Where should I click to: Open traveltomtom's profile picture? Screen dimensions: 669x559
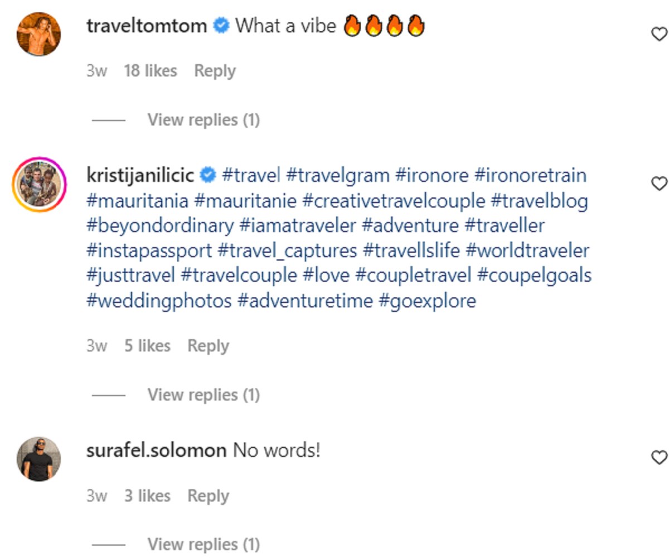coord(38,34)
